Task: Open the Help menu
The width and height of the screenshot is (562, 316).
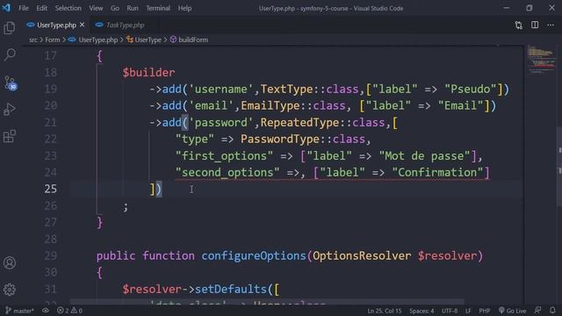Action: pyautogui.click(x=184, y=8)
